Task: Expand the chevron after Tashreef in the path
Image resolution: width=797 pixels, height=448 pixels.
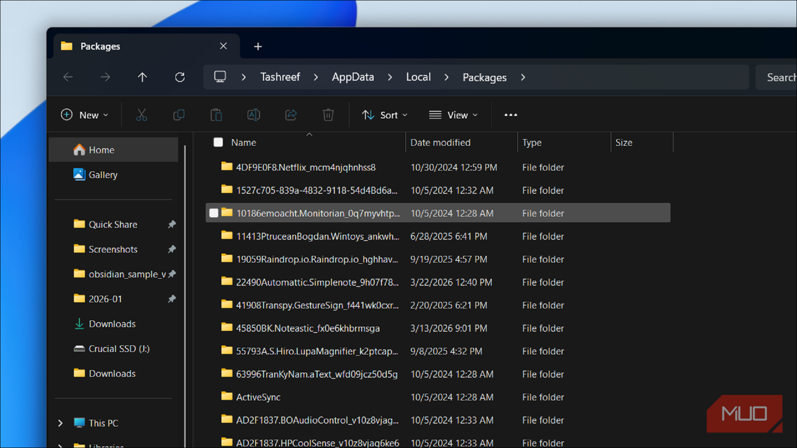Action: click(x=316, y=77)
